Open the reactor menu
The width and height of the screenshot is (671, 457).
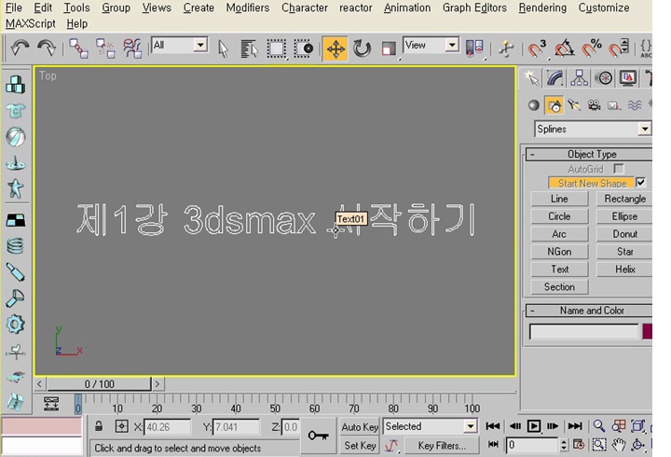tap(356, 7)
